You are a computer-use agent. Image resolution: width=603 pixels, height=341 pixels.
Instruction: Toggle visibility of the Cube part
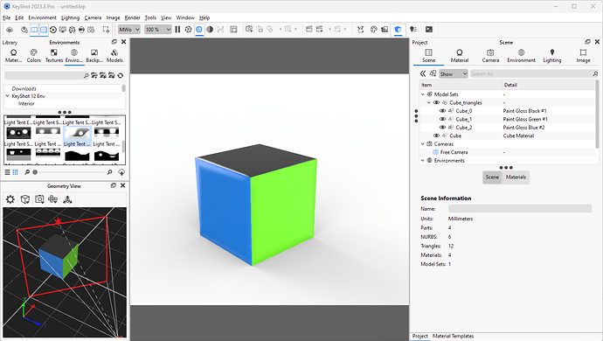tap(436, 136)
